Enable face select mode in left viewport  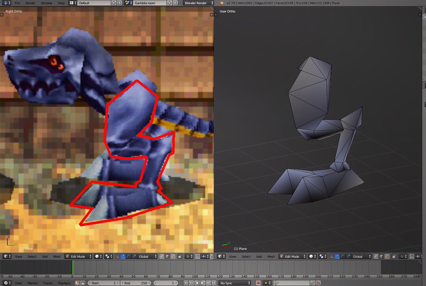pos(173,256)
